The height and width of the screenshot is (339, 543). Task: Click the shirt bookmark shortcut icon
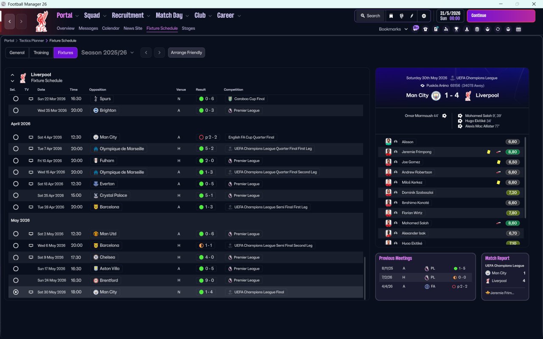pos(425,29)
